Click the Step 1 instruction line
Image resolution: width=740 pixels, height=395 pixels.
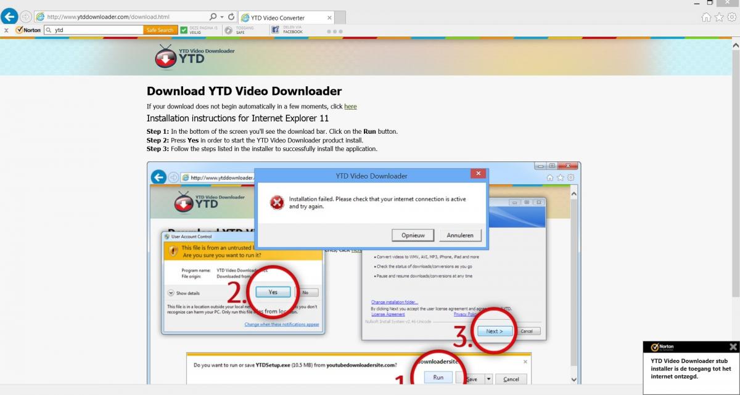[272, 131]
